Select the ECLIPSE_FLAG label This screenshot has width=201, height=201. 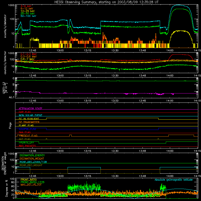pyautogui.click(x=27, y=129)
